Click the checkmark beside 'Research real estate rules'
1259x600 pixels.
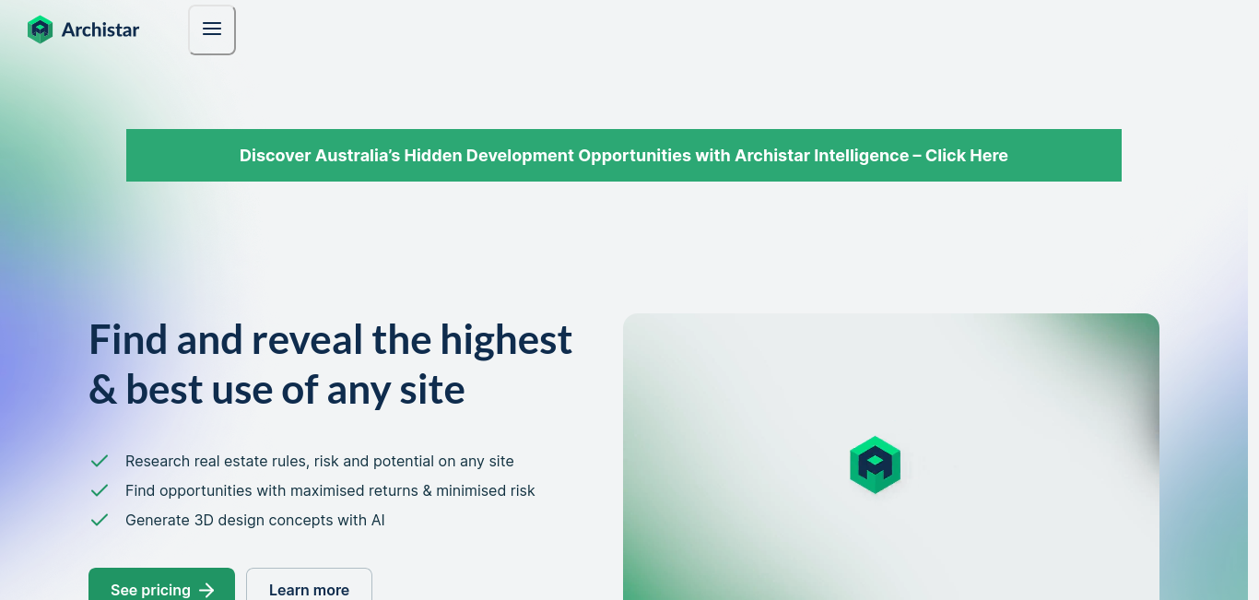100,461
